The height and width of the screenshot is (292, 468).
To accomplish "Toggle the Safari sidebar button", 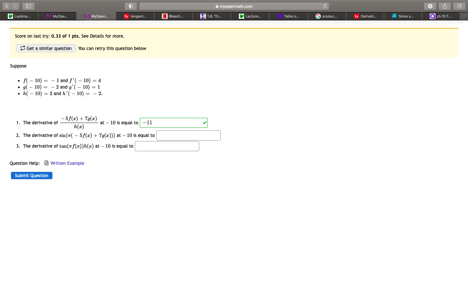I will click(28, 6).
